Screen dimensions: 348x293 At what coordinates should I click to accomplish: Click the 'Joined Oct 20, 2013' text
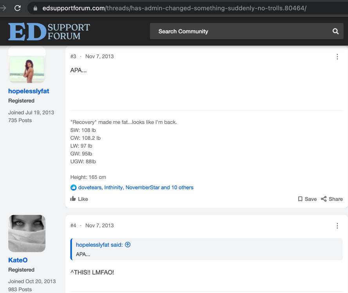click(32, 281)
